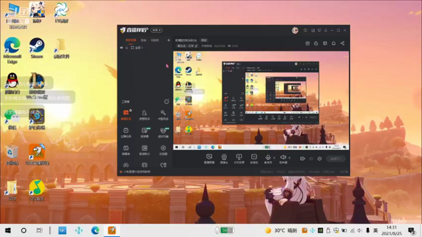
Task: Open the layout icon above the preview
Action: click(x=325, y=43)
